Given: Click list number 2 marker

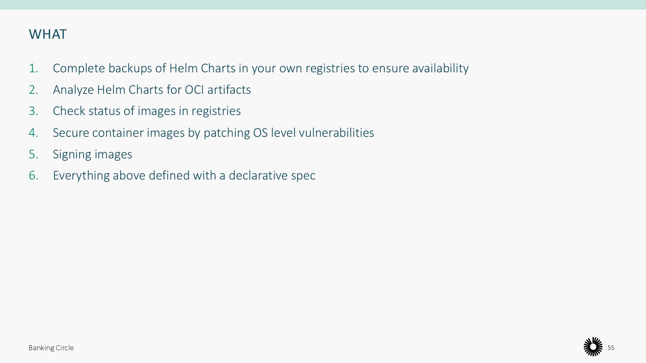Looking at the screenshot, I should tap(33, 90).
